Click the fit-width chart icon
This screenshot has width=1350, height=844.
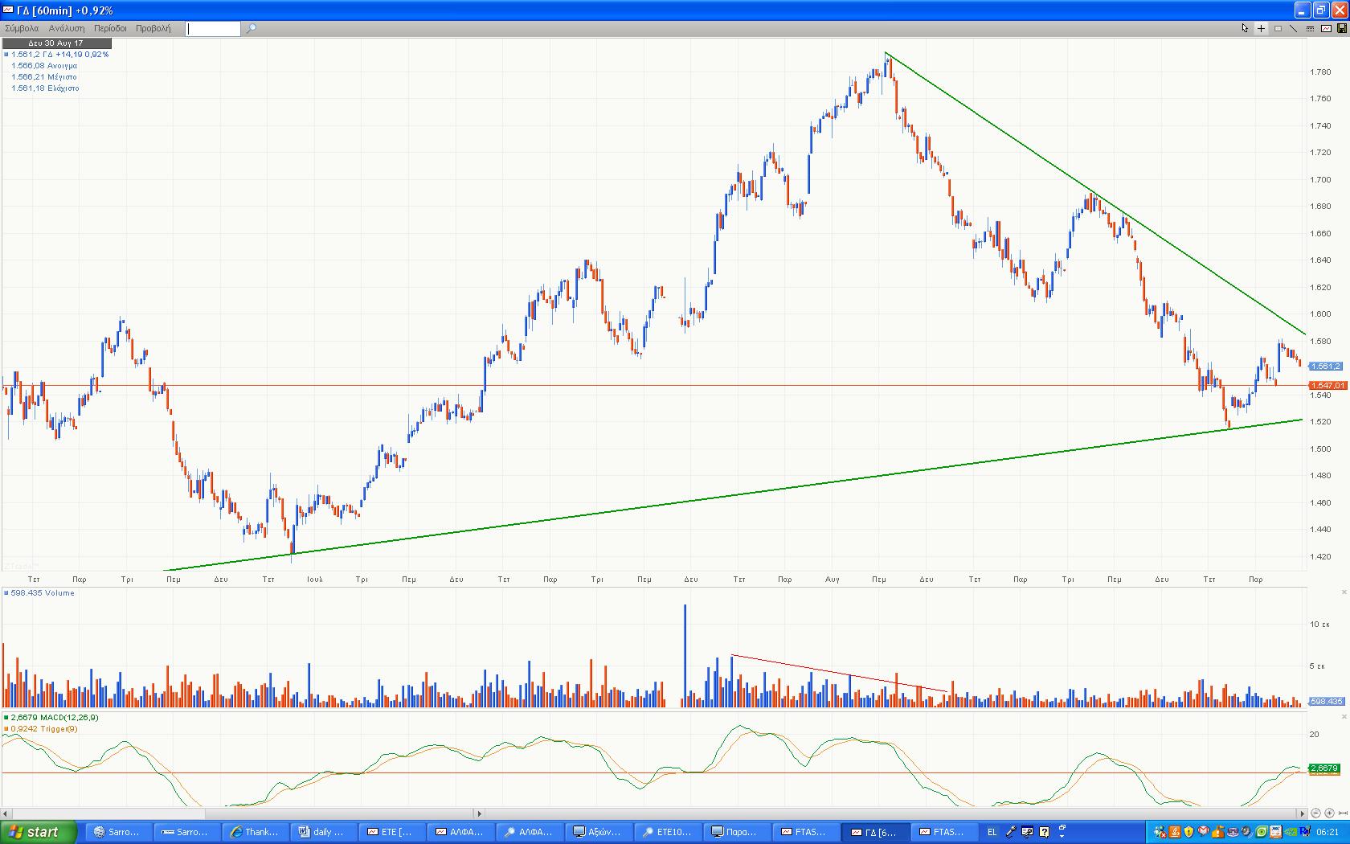[1343, 813]
